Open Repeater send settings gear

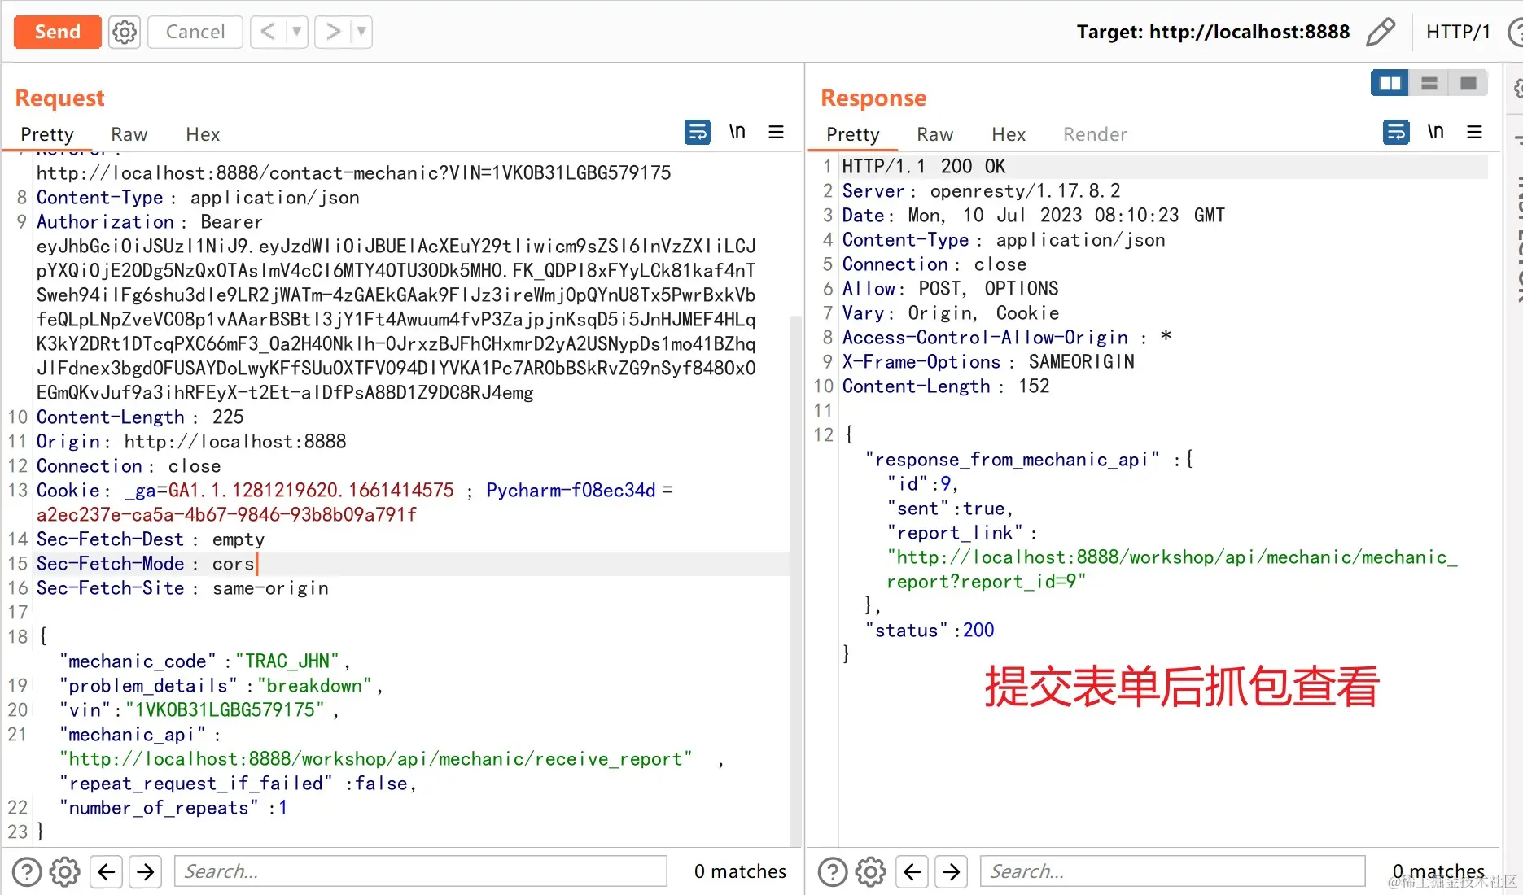(x=125, y=32)
